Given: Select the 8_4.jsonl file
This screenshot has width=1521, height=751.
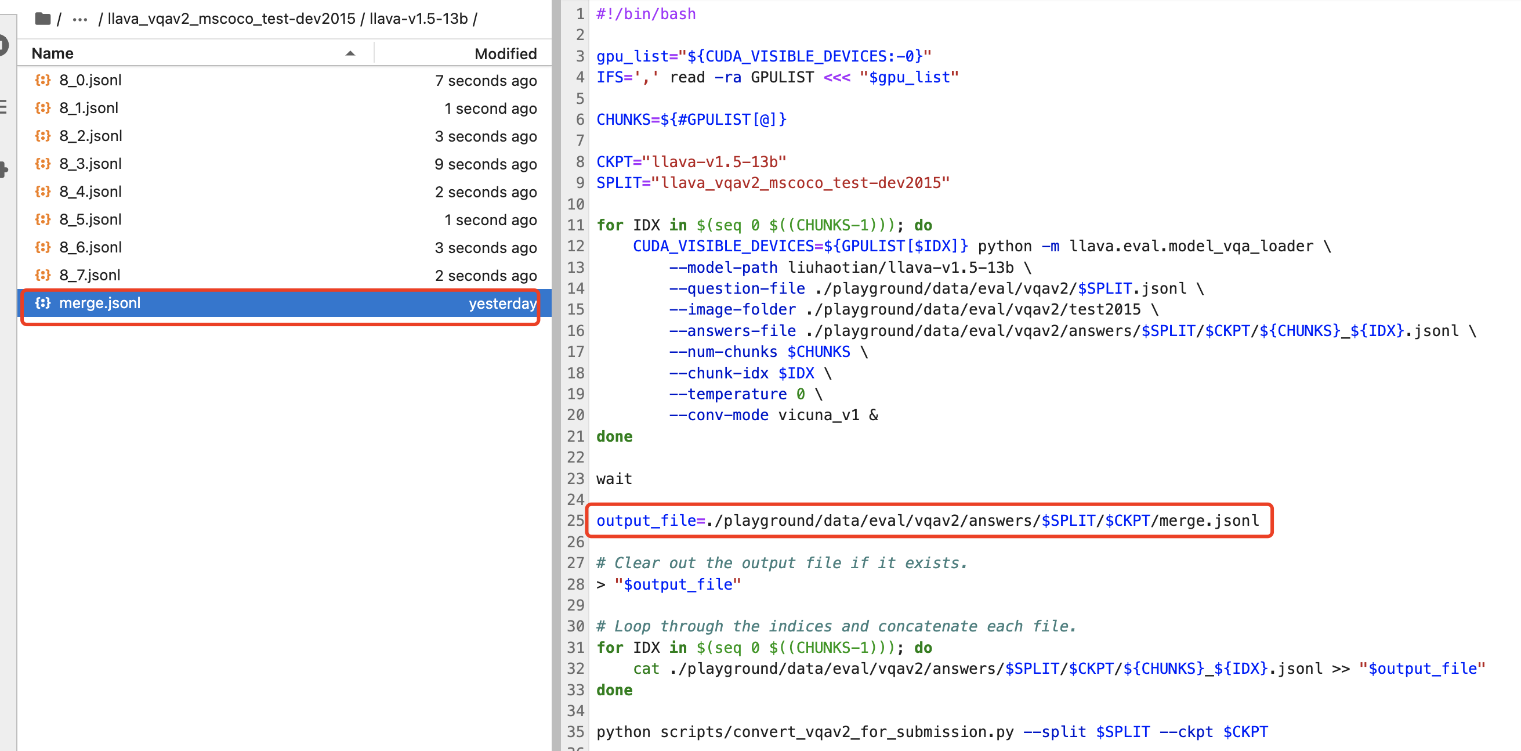Looking at the screenshot, I should coord(90,192).
